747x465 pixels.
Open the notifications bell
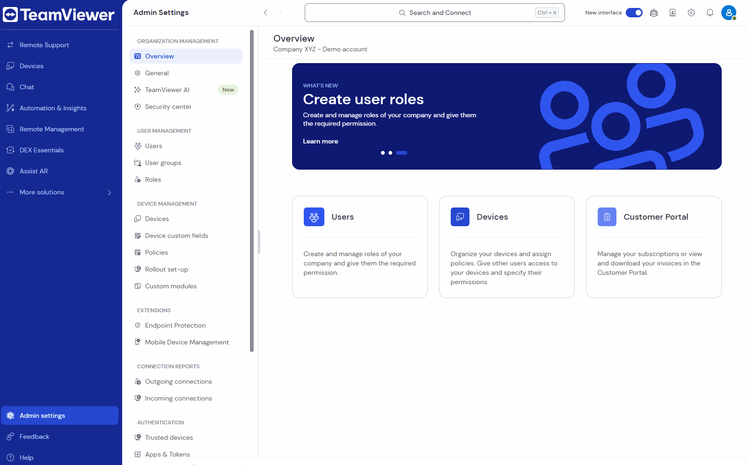pyautogui.click(x=710, y=13)
